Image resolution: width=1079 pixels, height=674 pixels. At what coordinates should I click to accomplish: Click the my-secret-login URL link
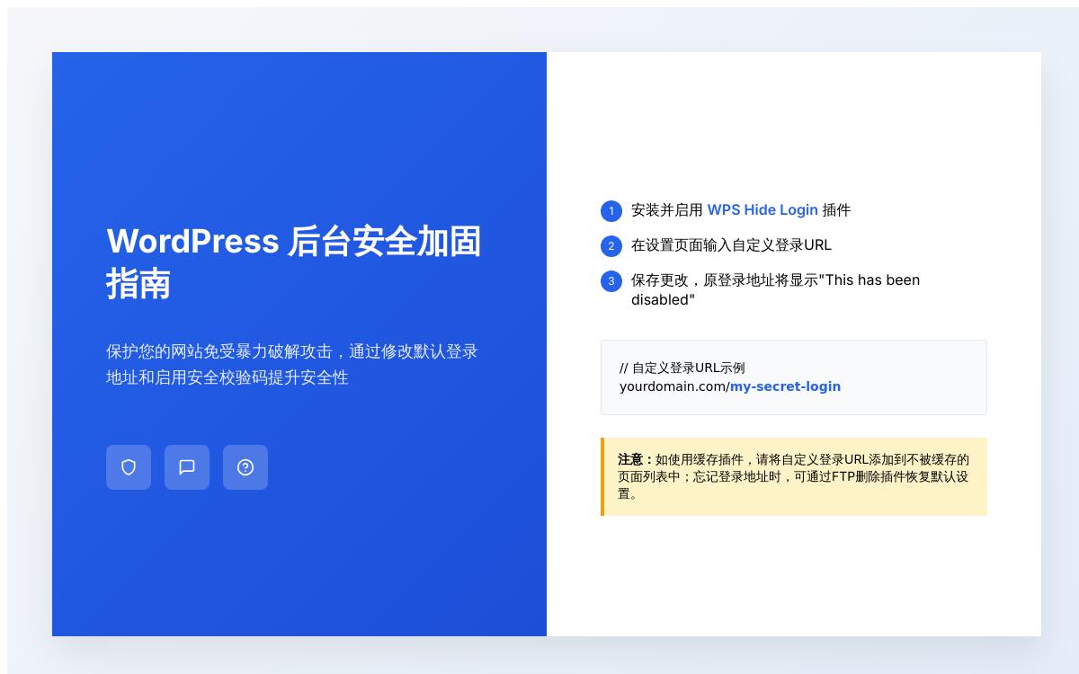(x=785, y=386)
